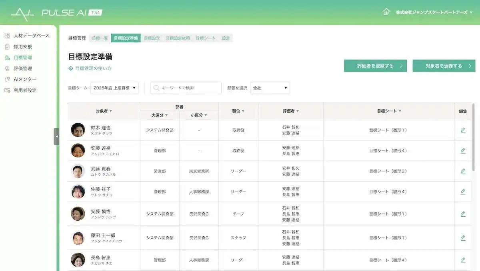Open AIメンター in the sidebar
The height and width of the screenshot is (271, 480).
pyautogui.click(x=25, y=79)
